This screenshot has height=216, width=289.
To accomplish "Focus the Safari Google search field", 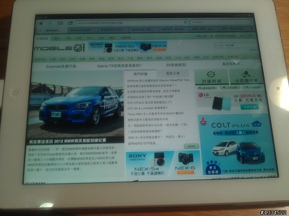I will pyautogui.click(x=221, y=22).
